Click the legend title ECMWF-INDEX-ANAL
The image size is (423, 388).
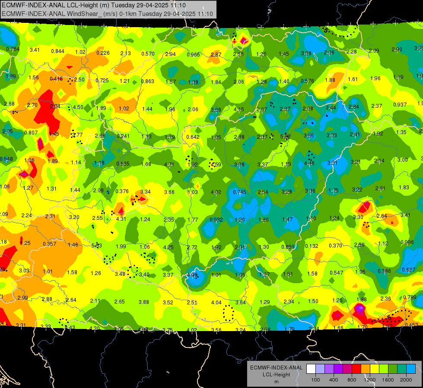click(276, 368)
